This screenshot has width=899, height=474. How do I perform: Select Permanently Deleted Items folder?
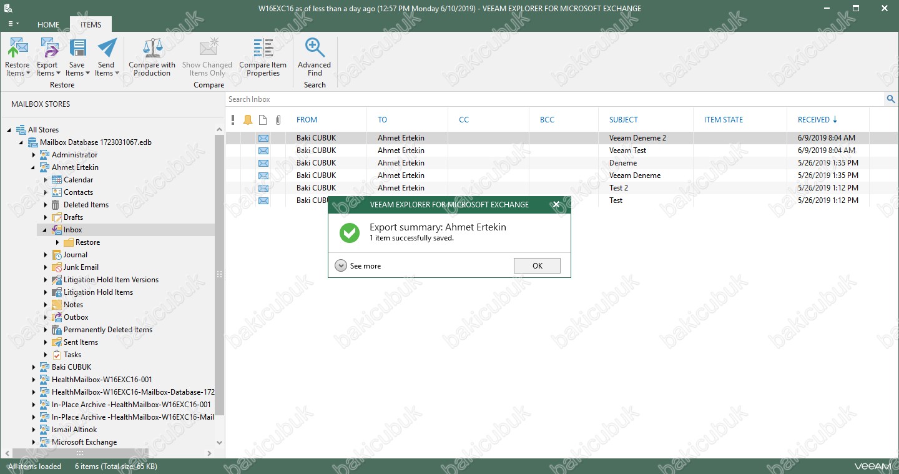108,330
